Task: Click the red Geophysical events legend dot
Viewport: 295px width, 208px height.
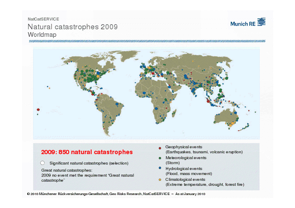Action: [160, 148]
